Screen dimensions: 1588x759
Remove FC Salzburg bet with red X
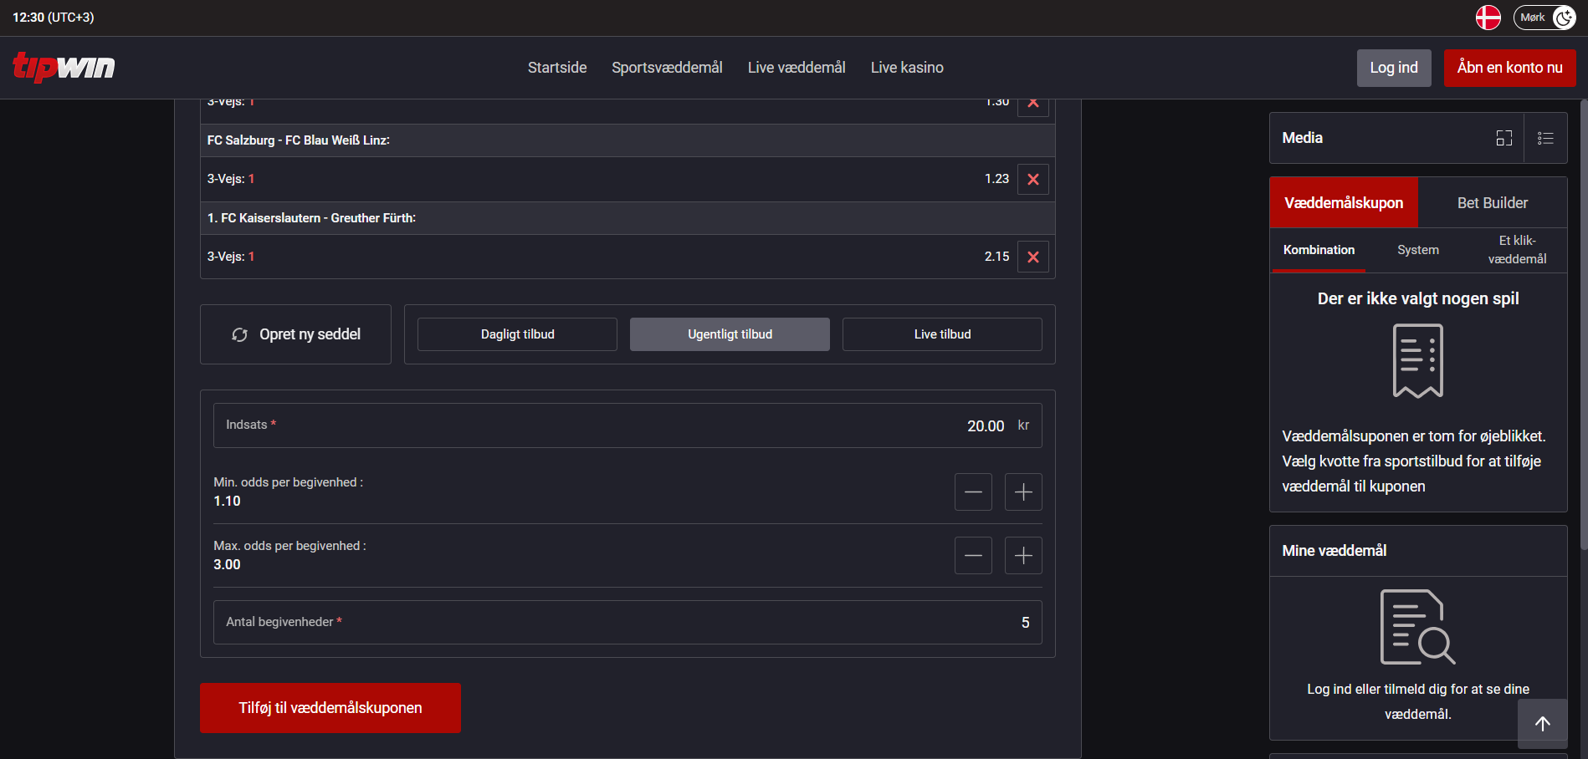click(x=1033, y=179)
